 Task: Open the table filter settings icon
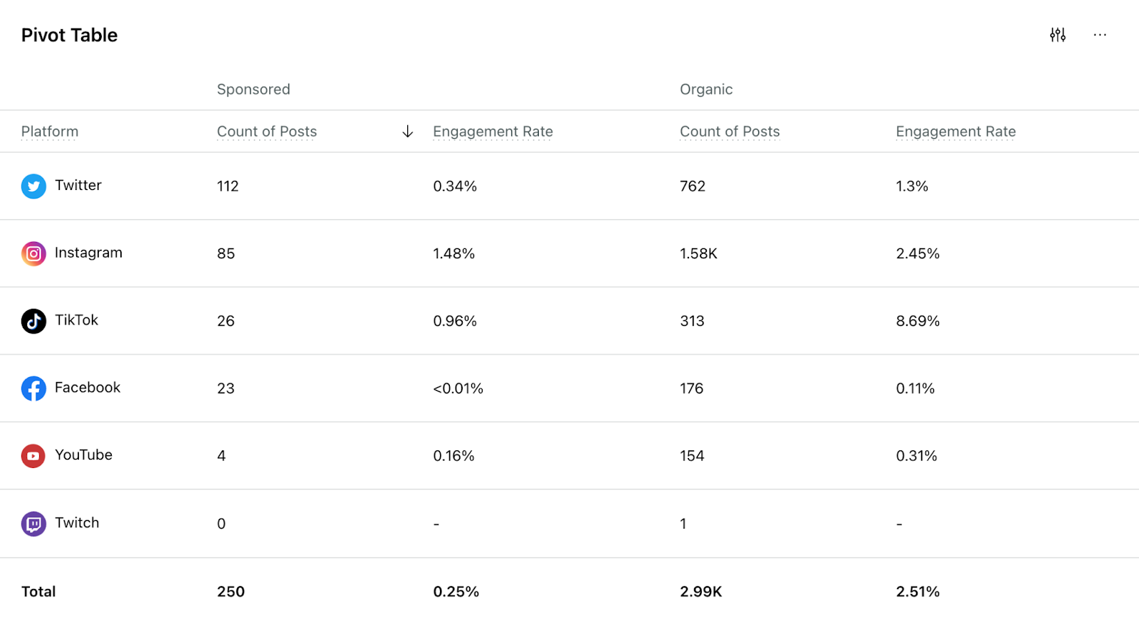pyautogui.click(x=1058, y=35)
